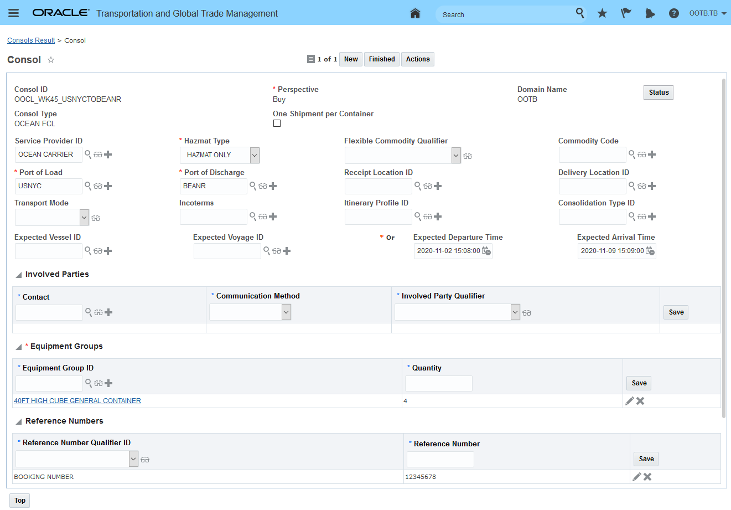Click the New button
This screenshot has width=731, height=510.
351,59
